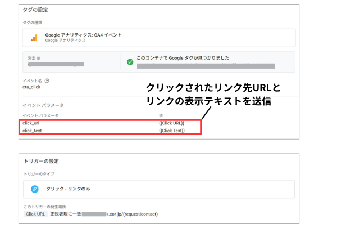Click the cta_click event name value

pos(31,87)
